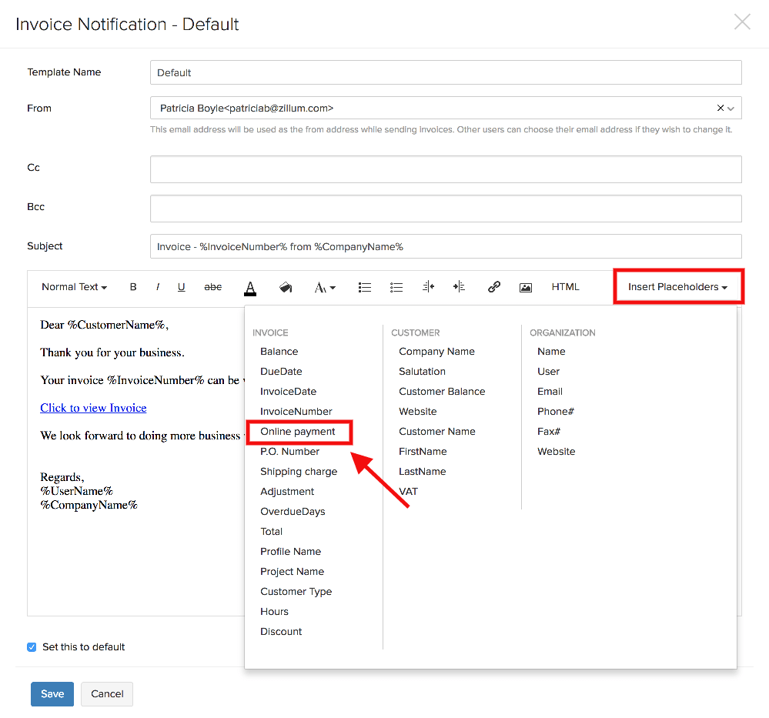Insert a hyperlink using the link icon
This screenshot has height=718, width=769.
click(x=494, y=287)
